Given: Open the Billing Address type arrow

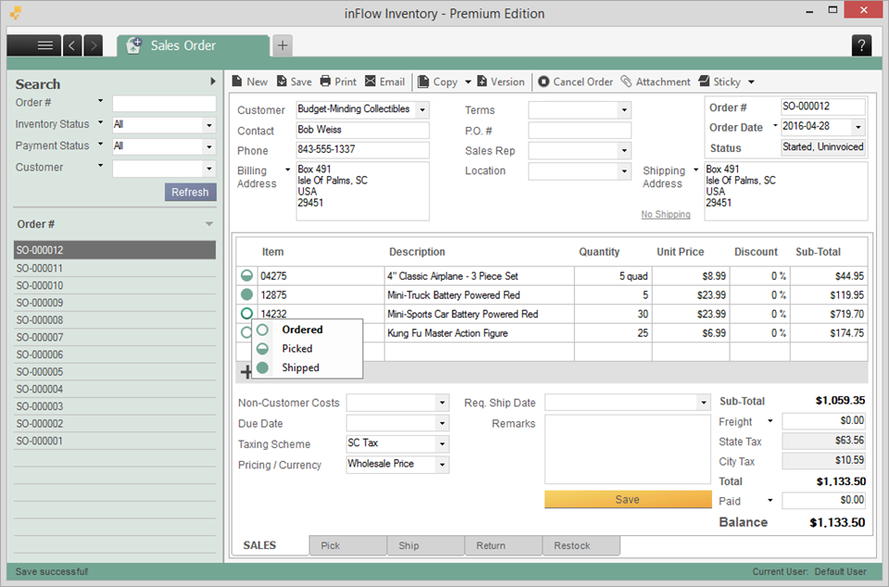Looking at the screenshot, I should pyautogui.click(x=287, y=170).
